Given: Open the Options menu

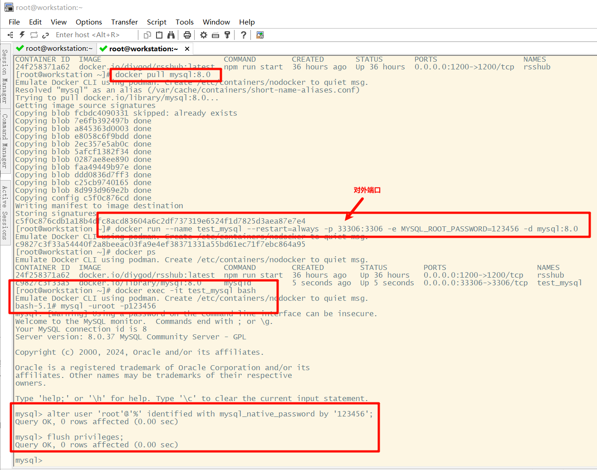Looking at the screenshot, I should pyautogui.click(x=89, y=22).
